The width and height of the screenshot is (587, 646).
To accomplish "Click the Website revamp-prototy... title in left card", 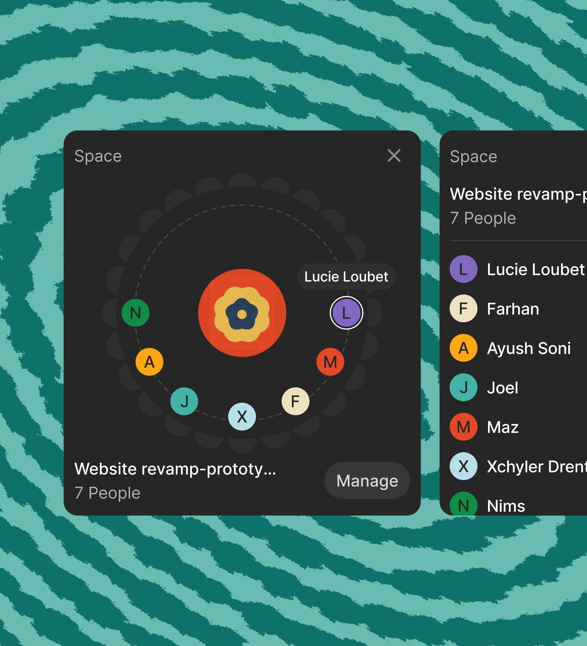I will [175, 469].
